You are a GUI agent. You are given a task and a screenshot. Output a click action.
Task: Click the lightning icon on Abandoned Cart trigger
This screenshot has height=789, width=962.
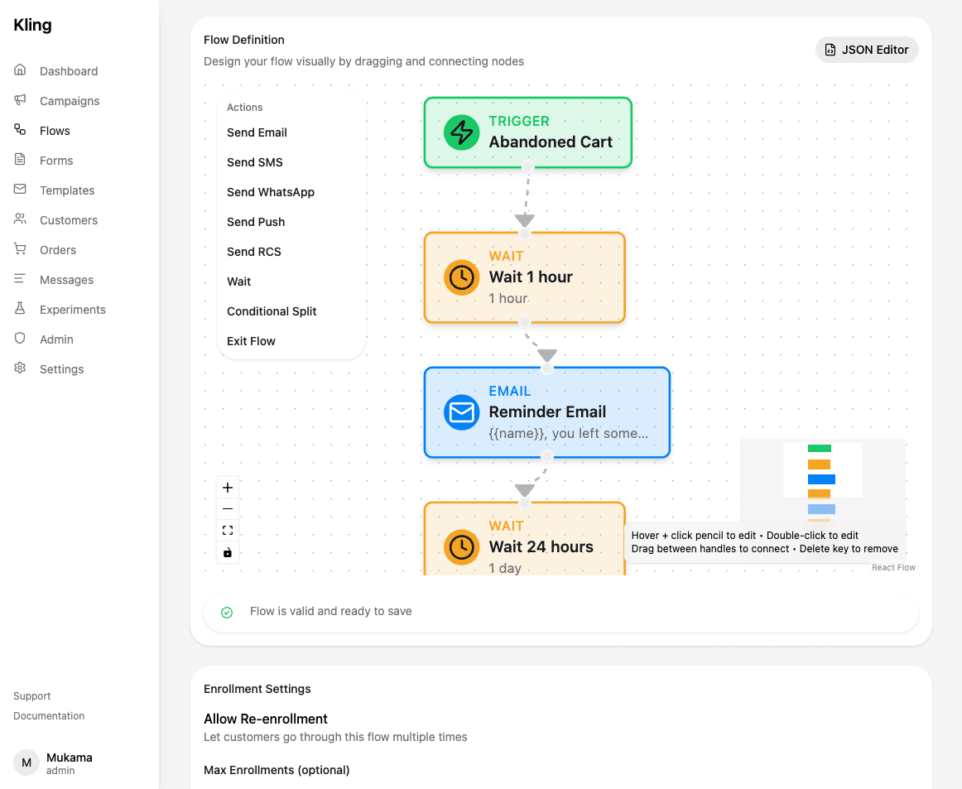pos(462,132)
